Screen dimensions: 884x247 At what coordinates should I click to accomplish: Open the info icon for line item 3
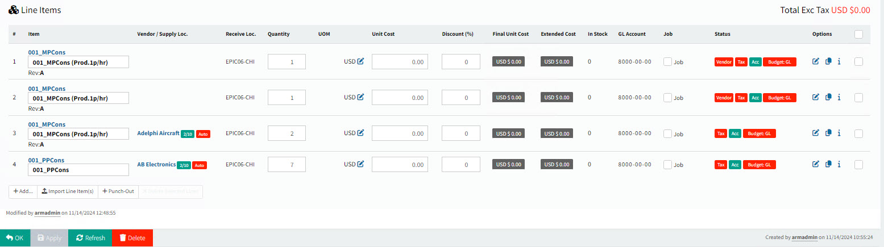point(839,133)
